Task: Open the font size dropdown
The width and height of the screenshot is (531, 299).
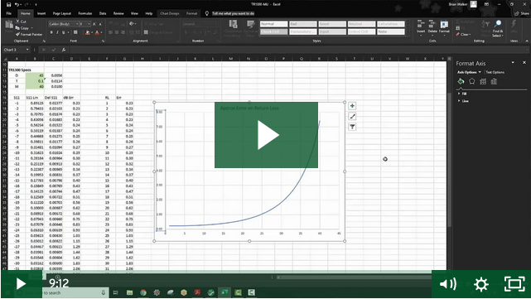Action: point(89,24)
